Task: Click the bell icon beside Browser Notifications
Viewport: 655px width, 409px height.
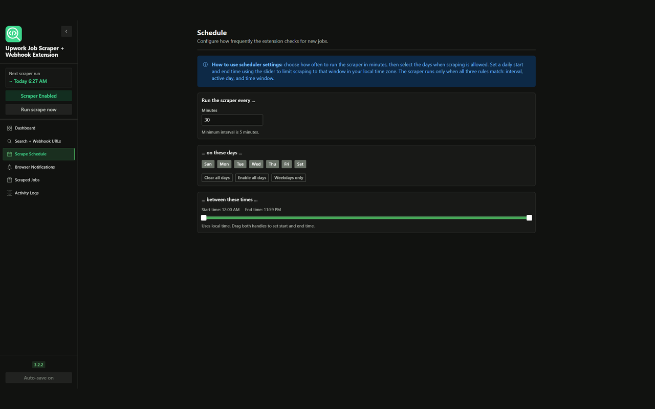Action: [9, 167]
